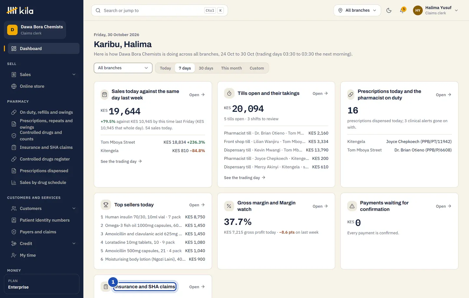This screenshot has height=298, width=469.
Task: Expand the Sales sidebar menu
Action: coord(44,74)
